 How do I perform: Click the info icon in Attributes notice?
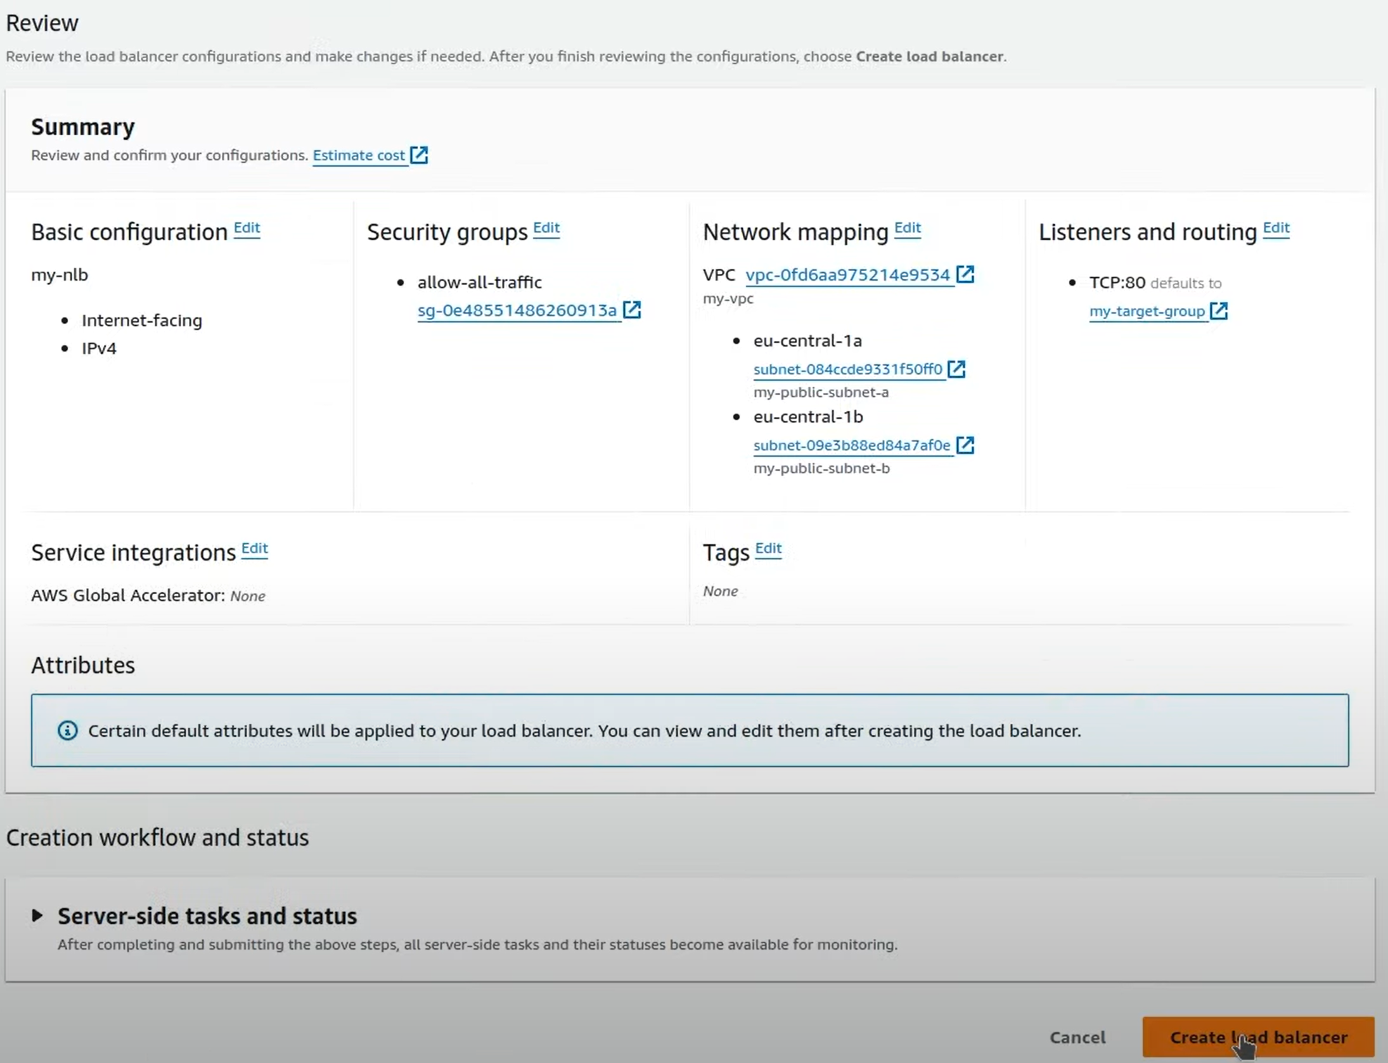[68, 730]
